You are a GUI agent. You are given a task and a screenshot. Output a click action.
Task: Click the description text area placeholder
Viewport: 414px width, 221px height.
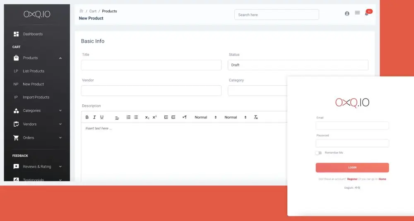99,128
